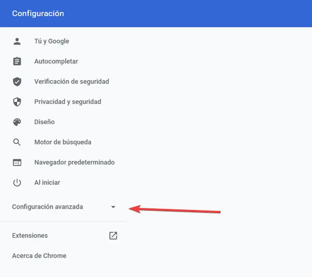Click the browser window icon for Navegador predeterminado
Screen dimensions: 312x277
click(17, 162)
